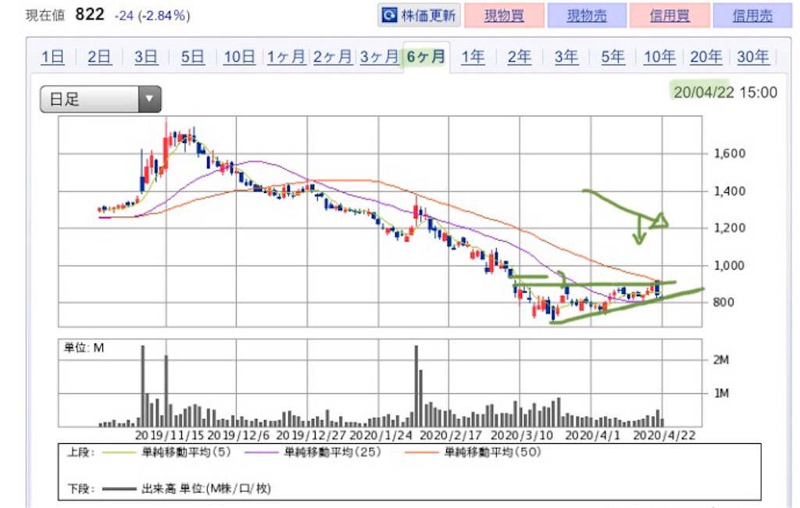Click the 2M volume axis label
The height and width of the screenshot is (508, 800).
721,360
